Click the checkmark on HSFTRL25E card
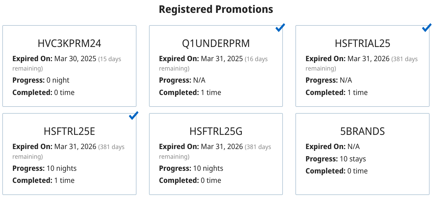The width and height of the screenshot is (434, 201). (x=134, y=115)
